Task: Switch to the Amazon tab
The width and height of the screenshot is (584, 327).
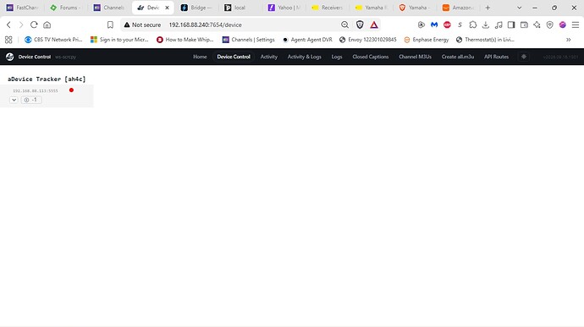Action: pos(458,8)
